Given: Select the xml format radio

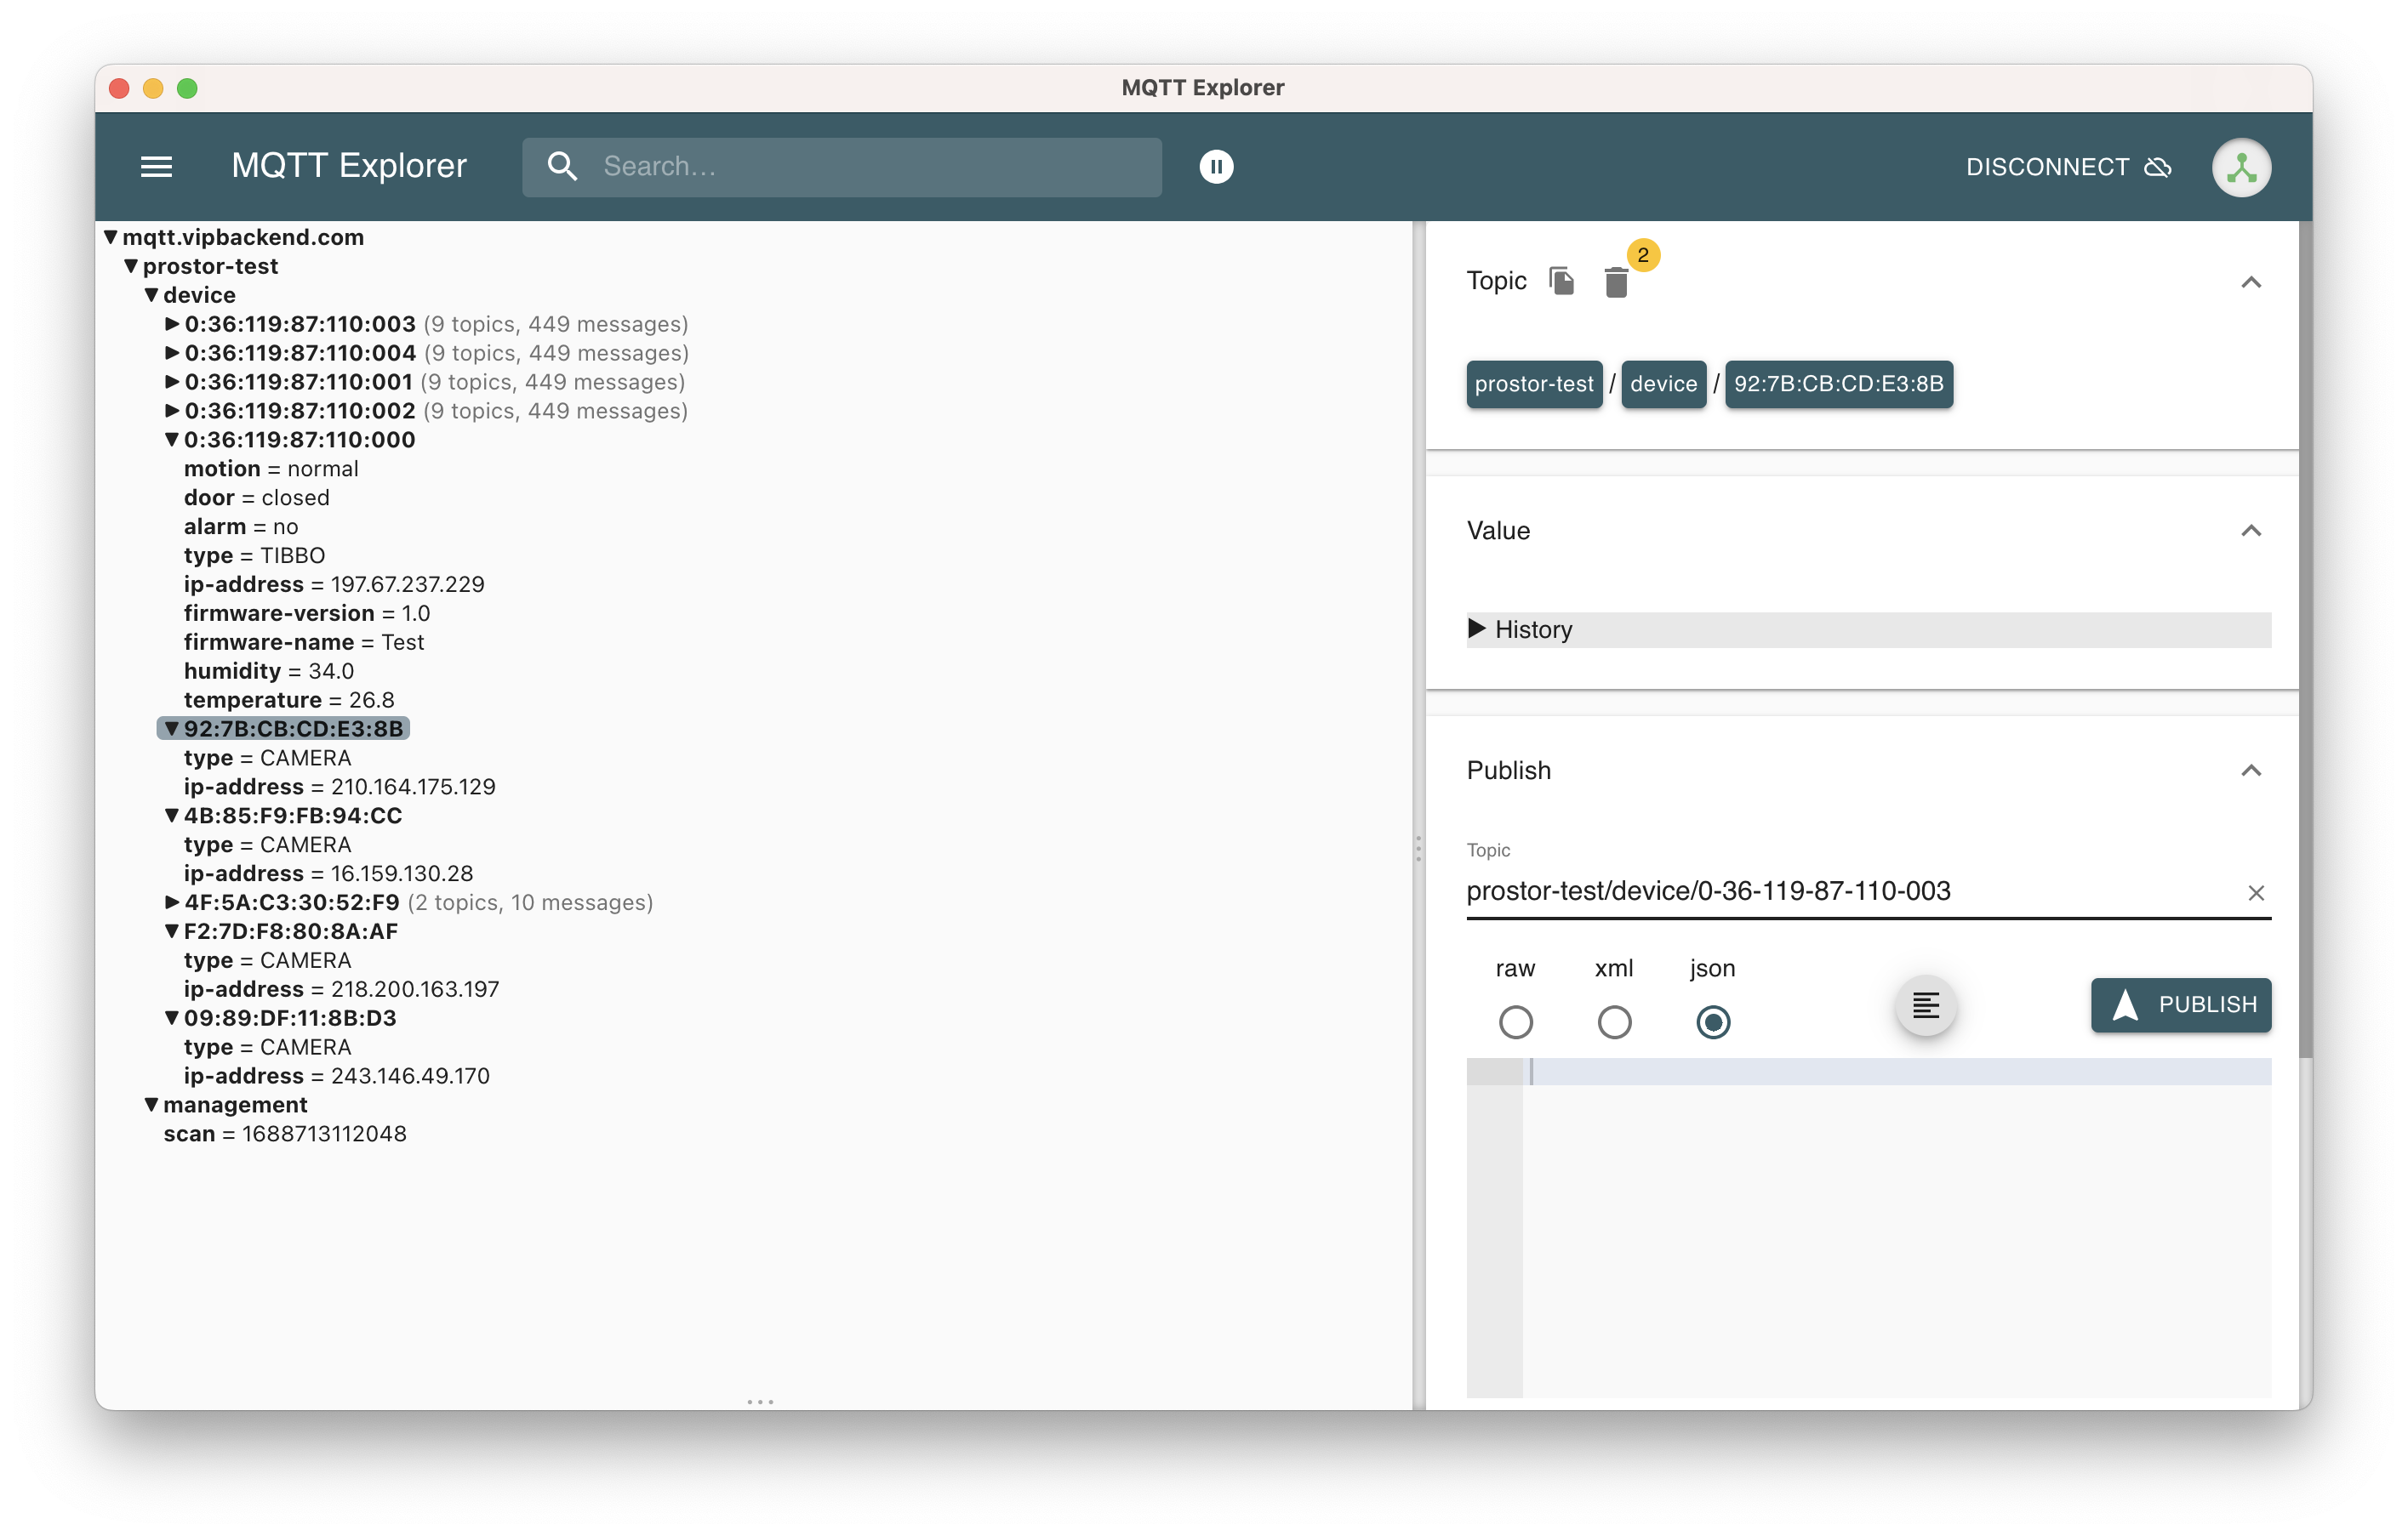Looking at the screenshot, I should pyautogui.click(x=1613, y=1021).
